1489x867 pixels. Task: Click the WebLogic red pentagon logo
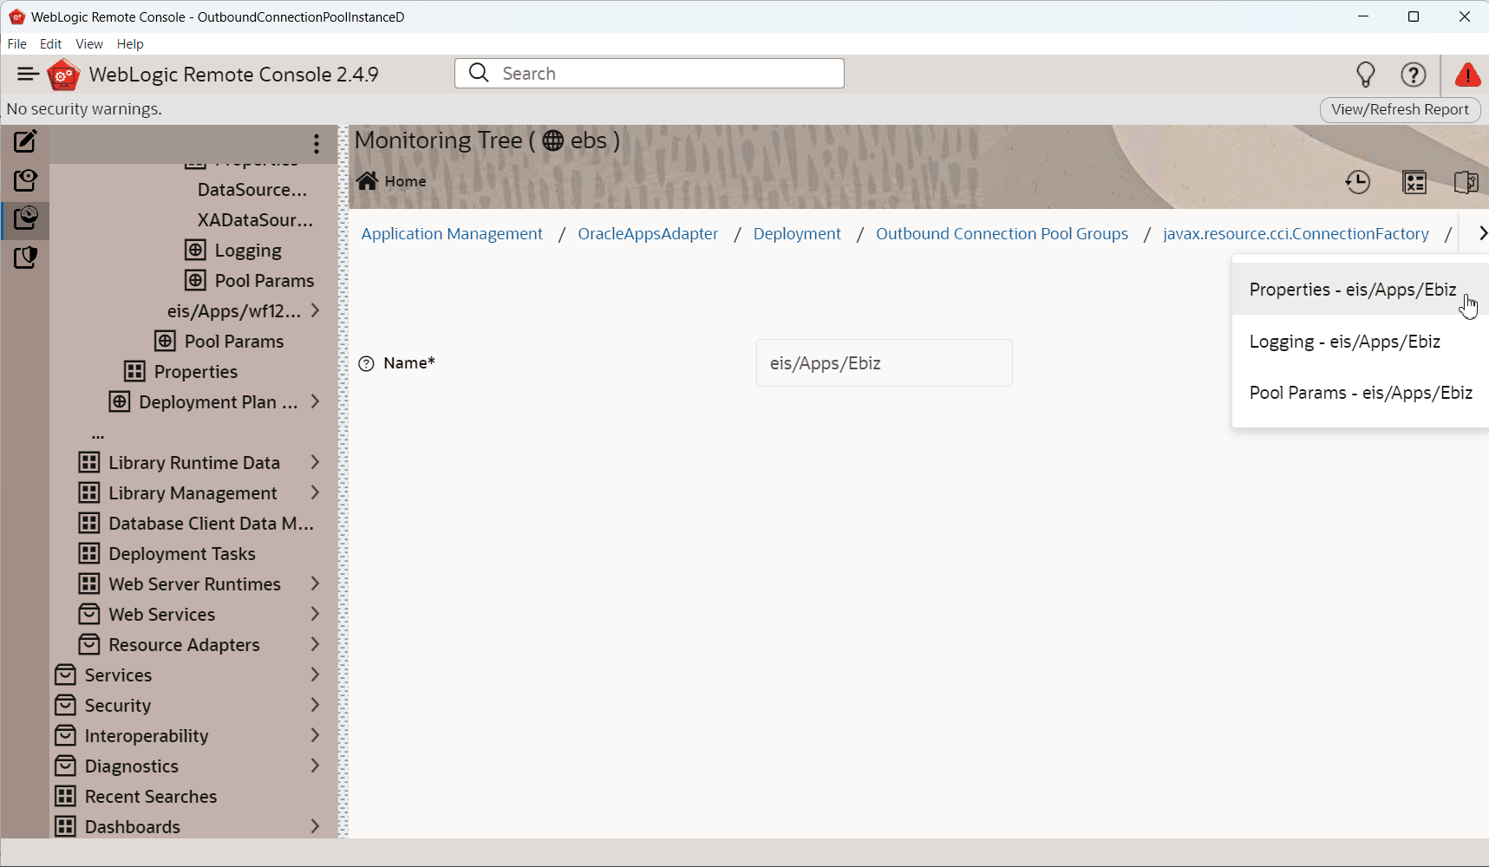click(63, 75)
